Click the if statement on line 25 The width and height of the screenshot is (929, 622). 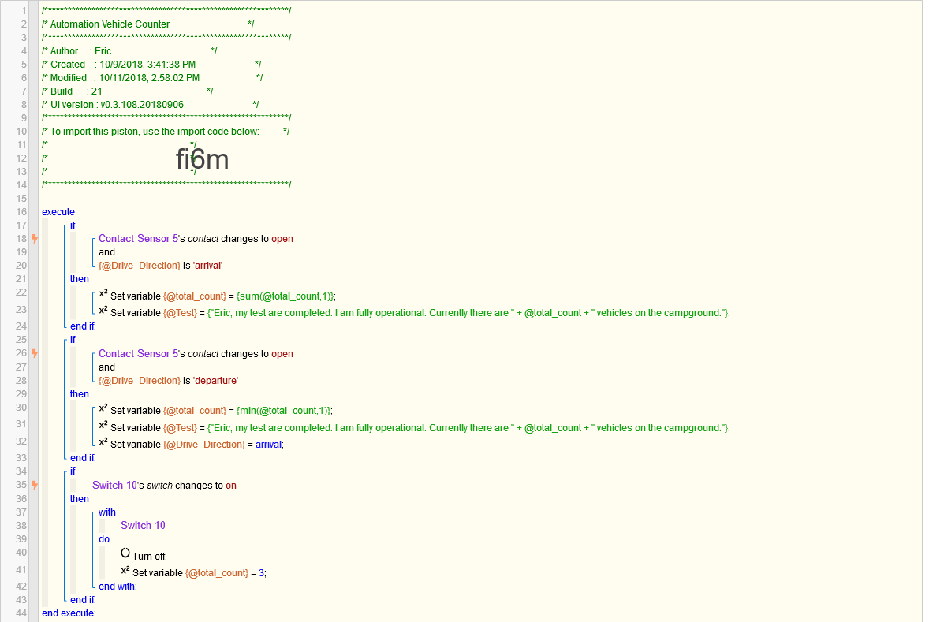pos(73,340)
